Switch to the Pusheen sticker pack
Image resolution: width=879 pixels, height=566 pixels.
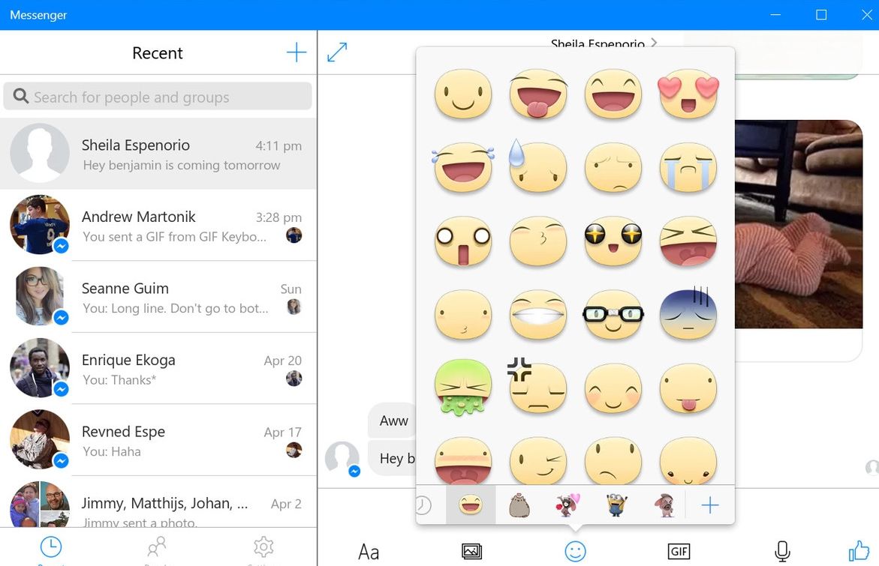click(x=518, y=505)
